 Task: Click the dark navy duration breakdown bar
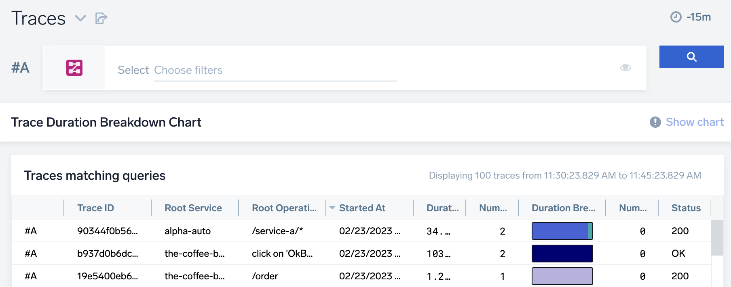[562, 254]
